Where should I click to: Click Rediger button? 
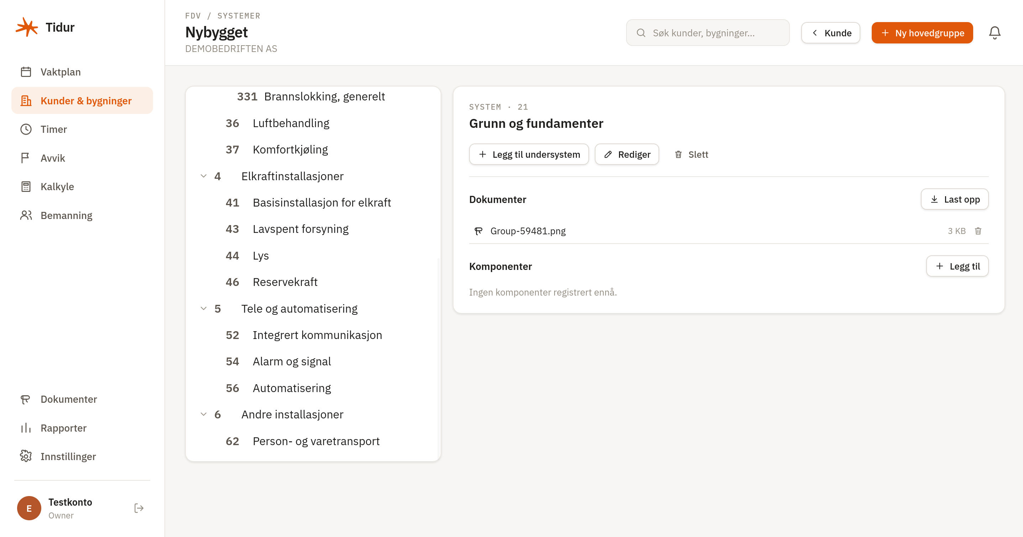pos(627,154)
